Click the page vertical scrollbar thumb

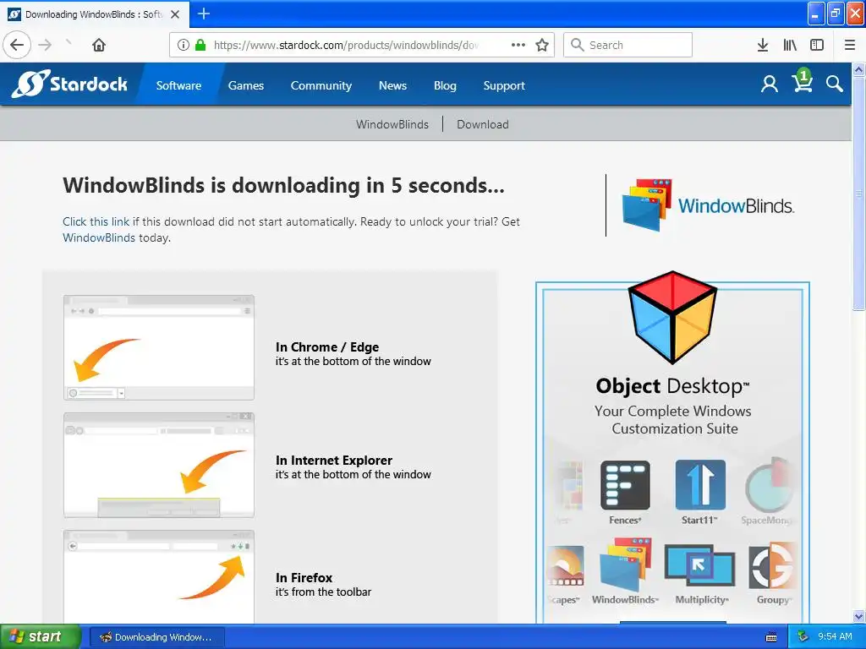858,194
